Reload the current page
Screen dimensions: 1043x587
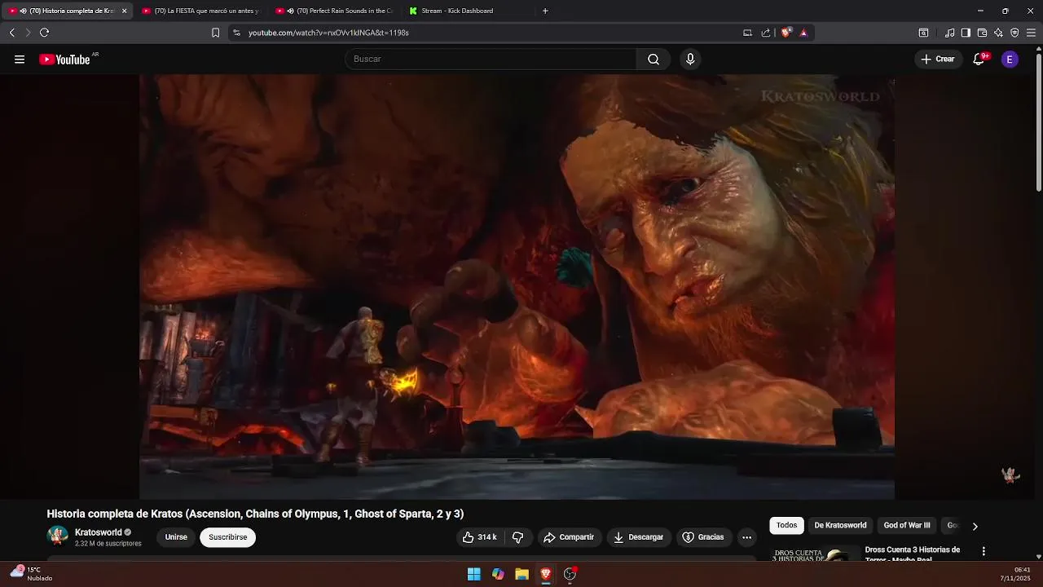point(44,33)
